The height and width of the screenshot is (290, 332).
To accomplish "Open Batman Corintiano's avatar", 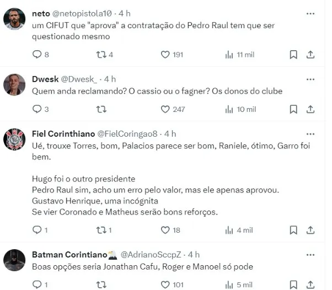I will tap(14, 260).
